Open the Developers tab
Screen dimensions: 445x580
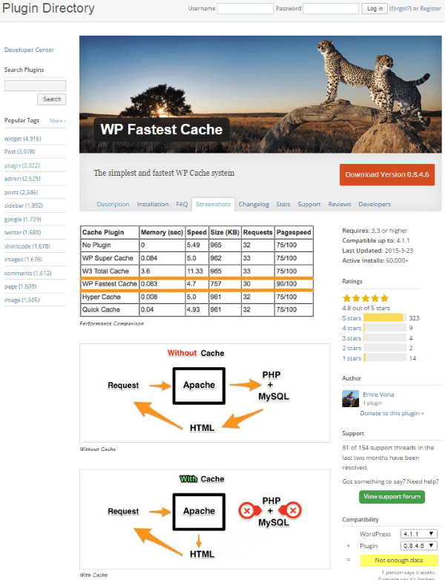pyautogui.click(x=375, y=204)
